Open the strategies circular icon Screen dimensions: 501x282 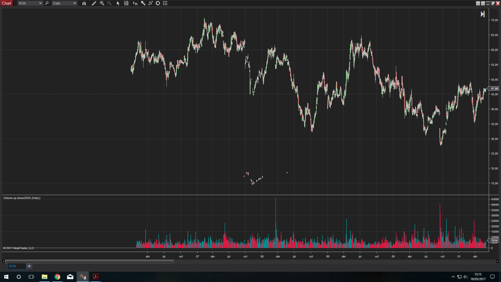pos(158,3)
